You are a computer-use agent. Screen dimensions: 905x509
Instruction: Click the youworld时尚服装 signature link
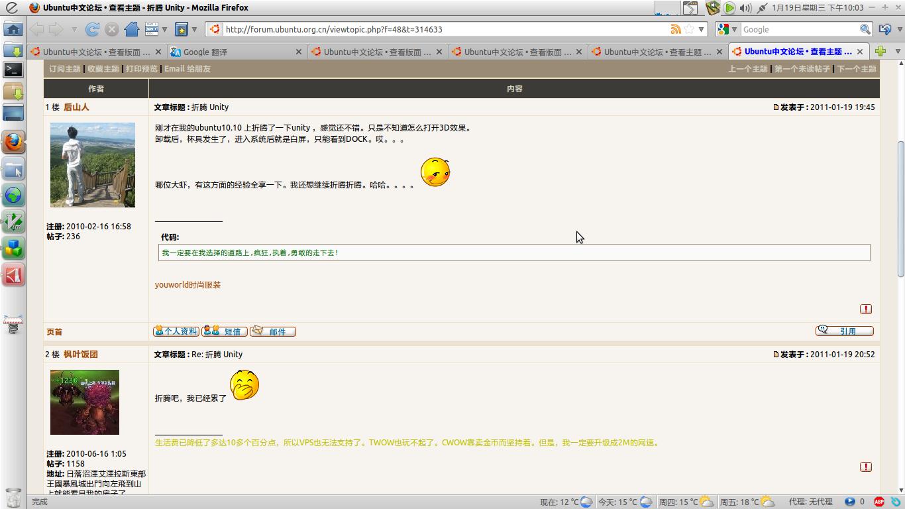188,284
